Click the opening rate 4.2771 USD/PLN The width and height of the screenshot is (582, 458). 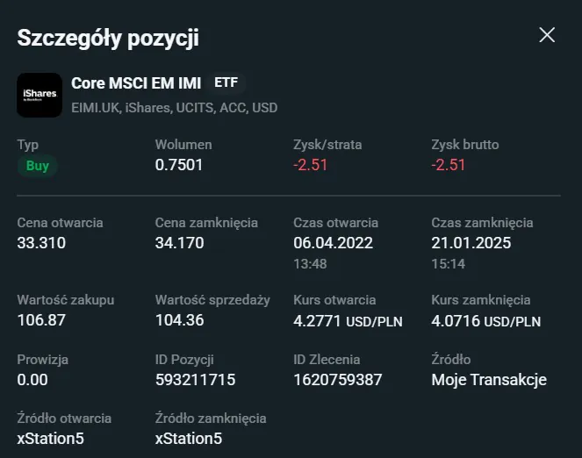348,321
